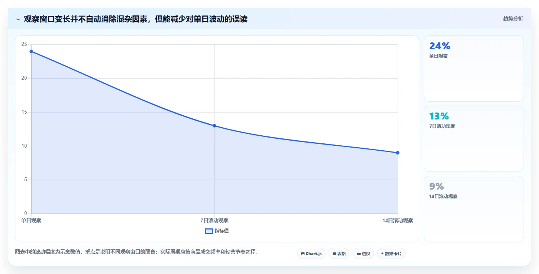This screenshot has height=274, width=539.
Task: Select the 7日滚动观察 data point at 13
Action: pyautogui.click(x=215, y=126)
